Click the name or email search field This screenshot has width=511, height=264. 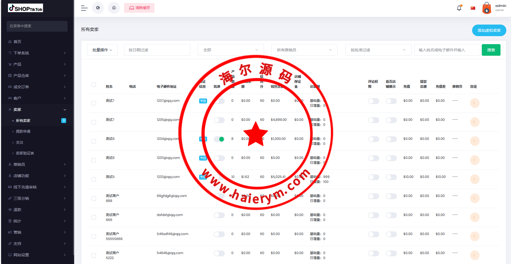(x=447, y=50)
